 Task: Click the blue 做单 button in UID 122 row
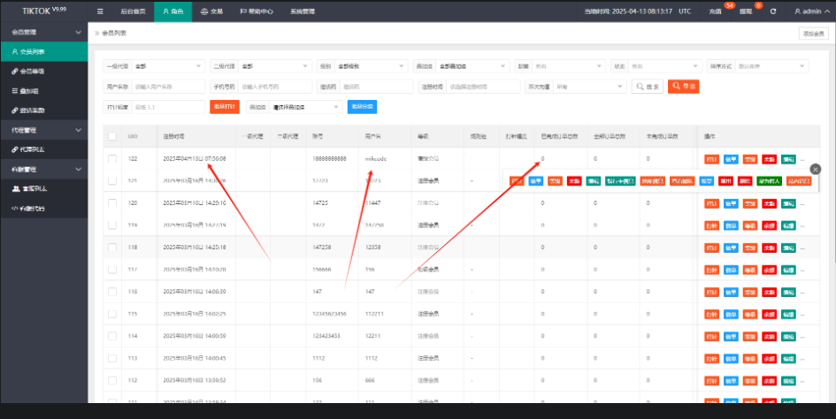tap(731, 159)
